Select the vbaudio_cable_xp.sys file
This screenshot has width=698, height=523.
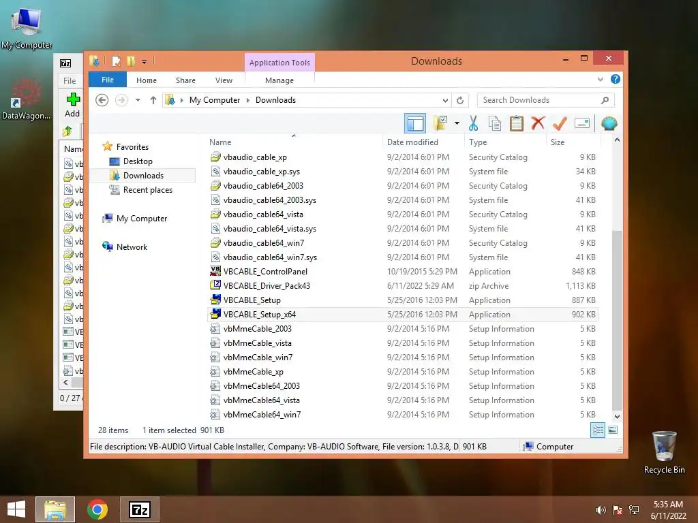(x=403, y=171)
